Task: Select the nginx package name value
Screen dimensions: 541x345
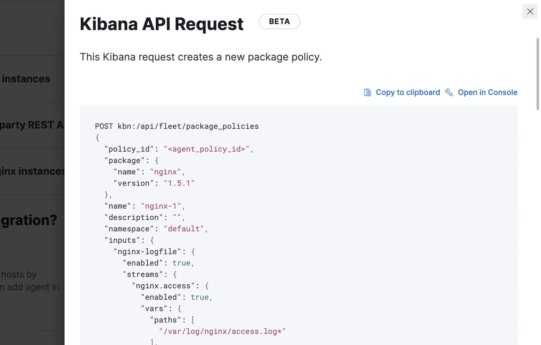Action: point(165,172)
